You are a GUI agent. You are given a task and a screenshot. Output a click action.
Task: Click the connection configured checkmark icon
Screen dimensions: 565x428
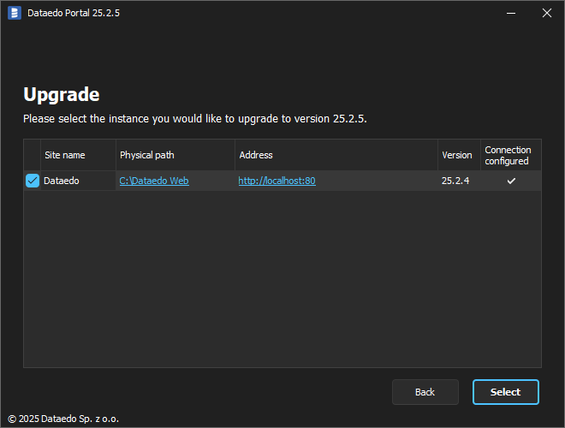[511, 181]
